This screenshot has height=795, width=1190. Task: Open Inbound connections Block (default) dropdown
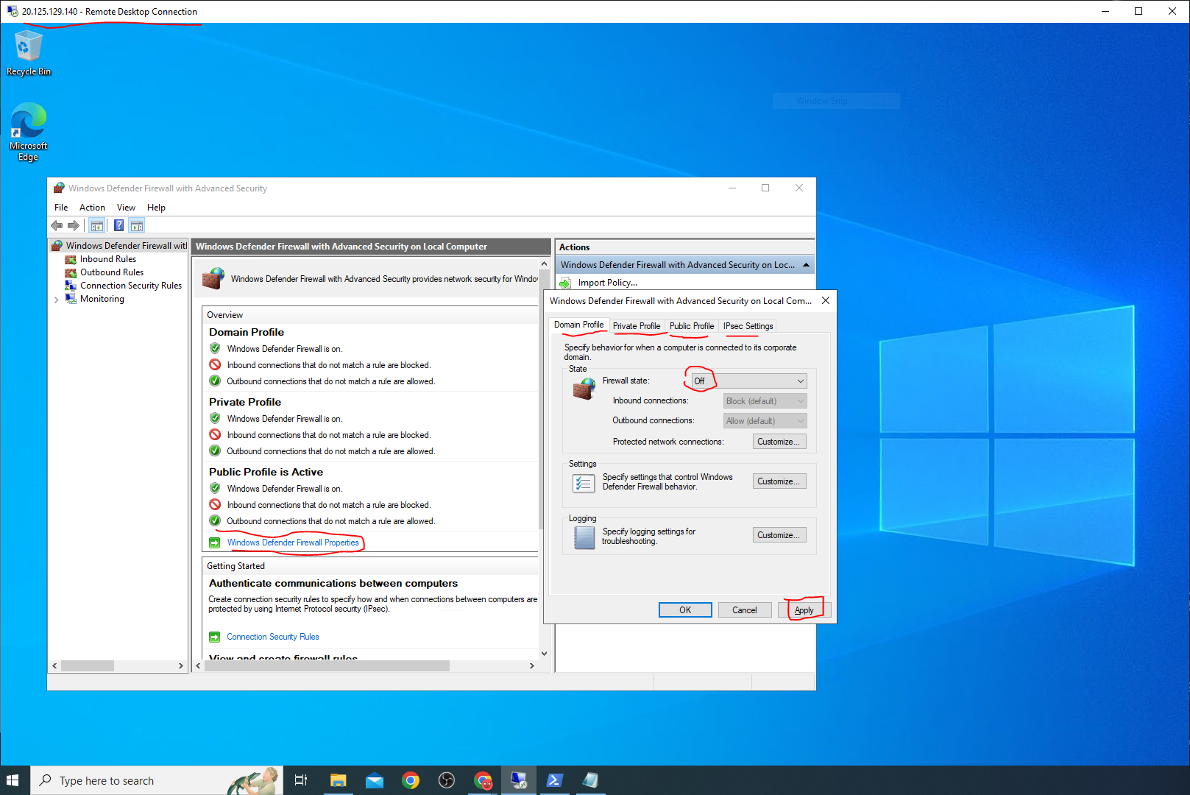click(x=765, y=400)
